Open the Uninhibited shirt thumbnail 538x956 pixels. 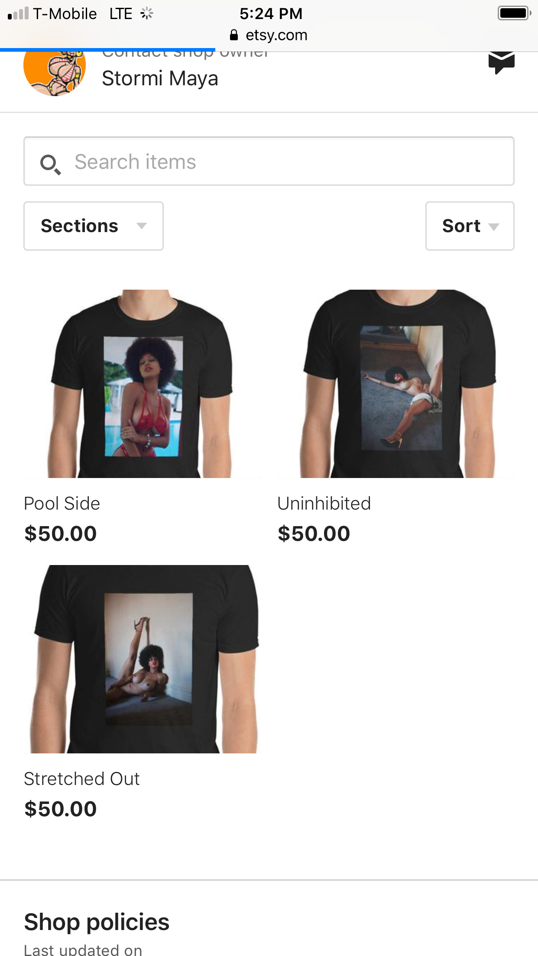point(396,384)
